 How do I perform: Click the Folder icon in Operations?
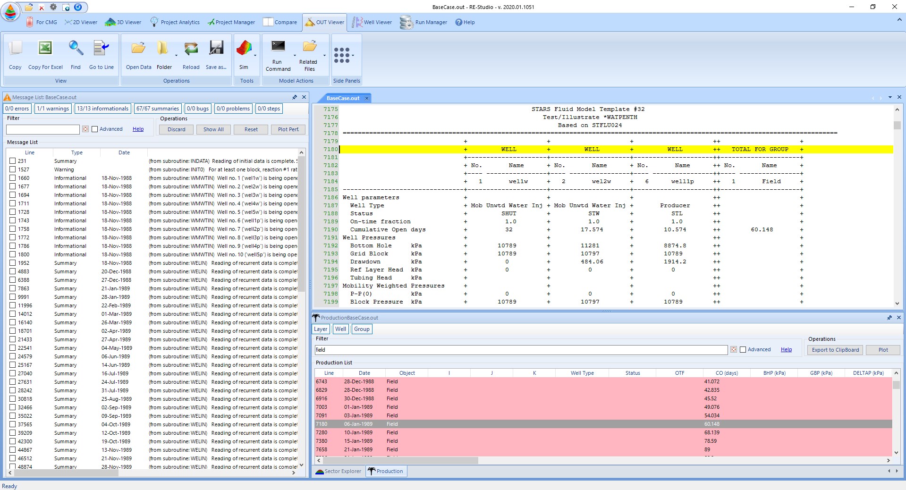pyautogui.click(x=162, y=48)
